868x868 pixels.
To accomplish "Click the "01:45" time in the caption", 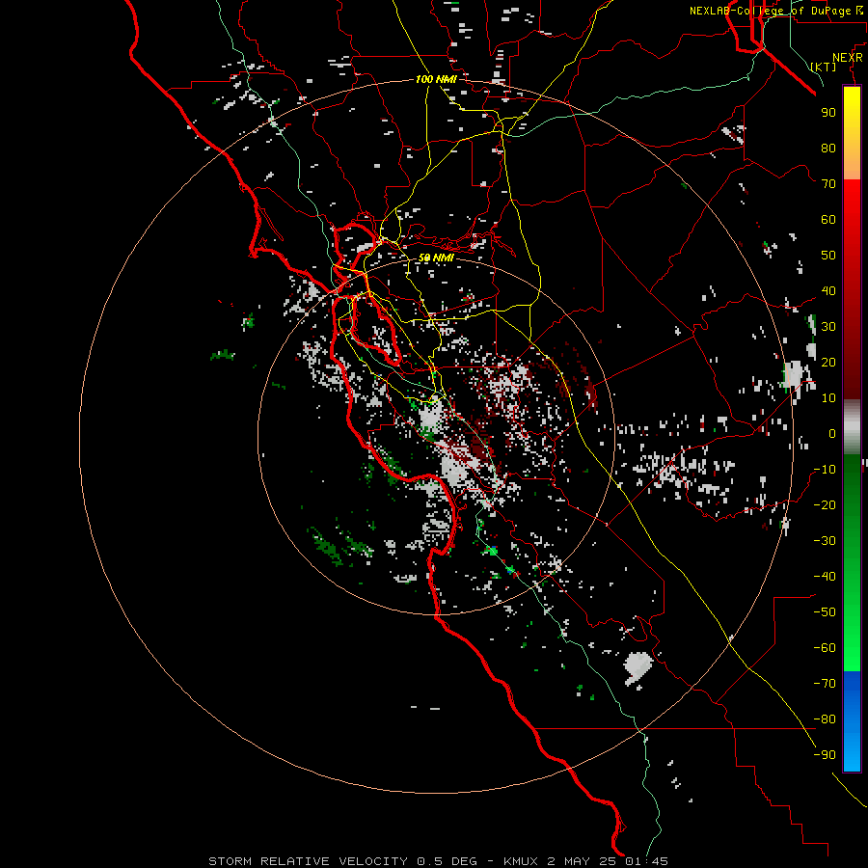I will click(646, 861).
